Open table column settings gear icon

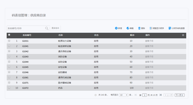click(183, 35)
